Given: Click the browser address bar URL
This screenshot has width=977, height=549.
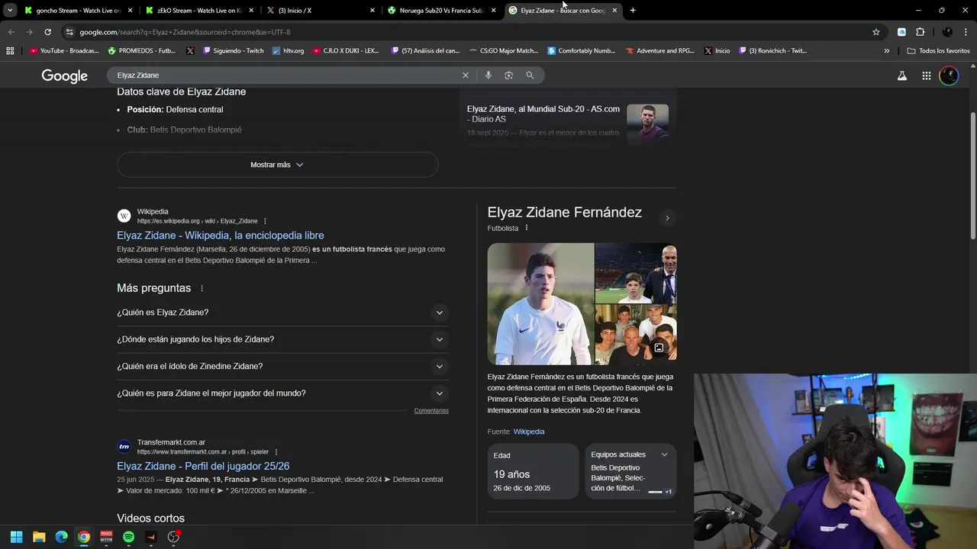Looking at the screenshot, I should pos(185,32).
